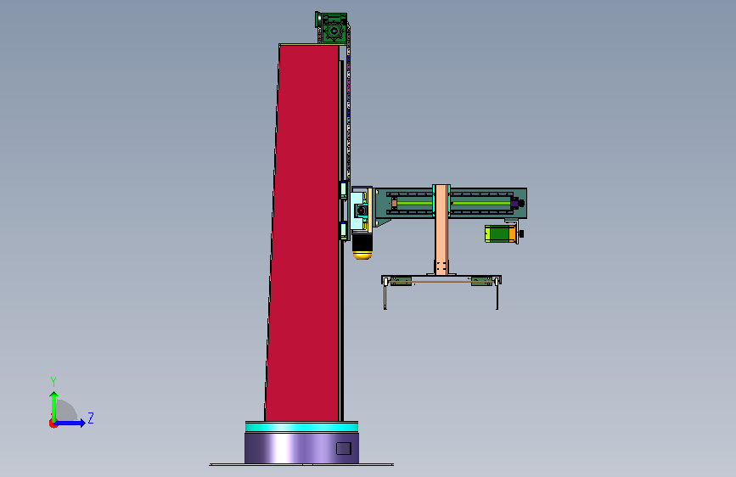Select the flat floor plate under the base

[301, 465]
